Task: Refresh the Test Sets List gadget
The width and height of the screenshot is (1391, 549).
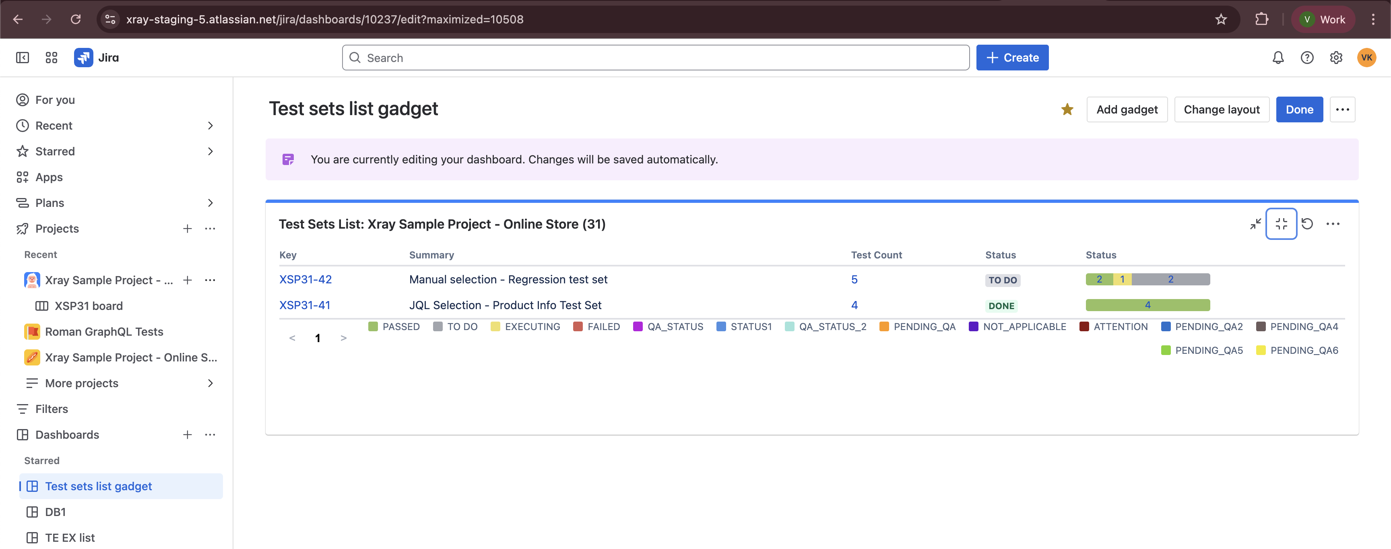Action: click(1307, 223)
